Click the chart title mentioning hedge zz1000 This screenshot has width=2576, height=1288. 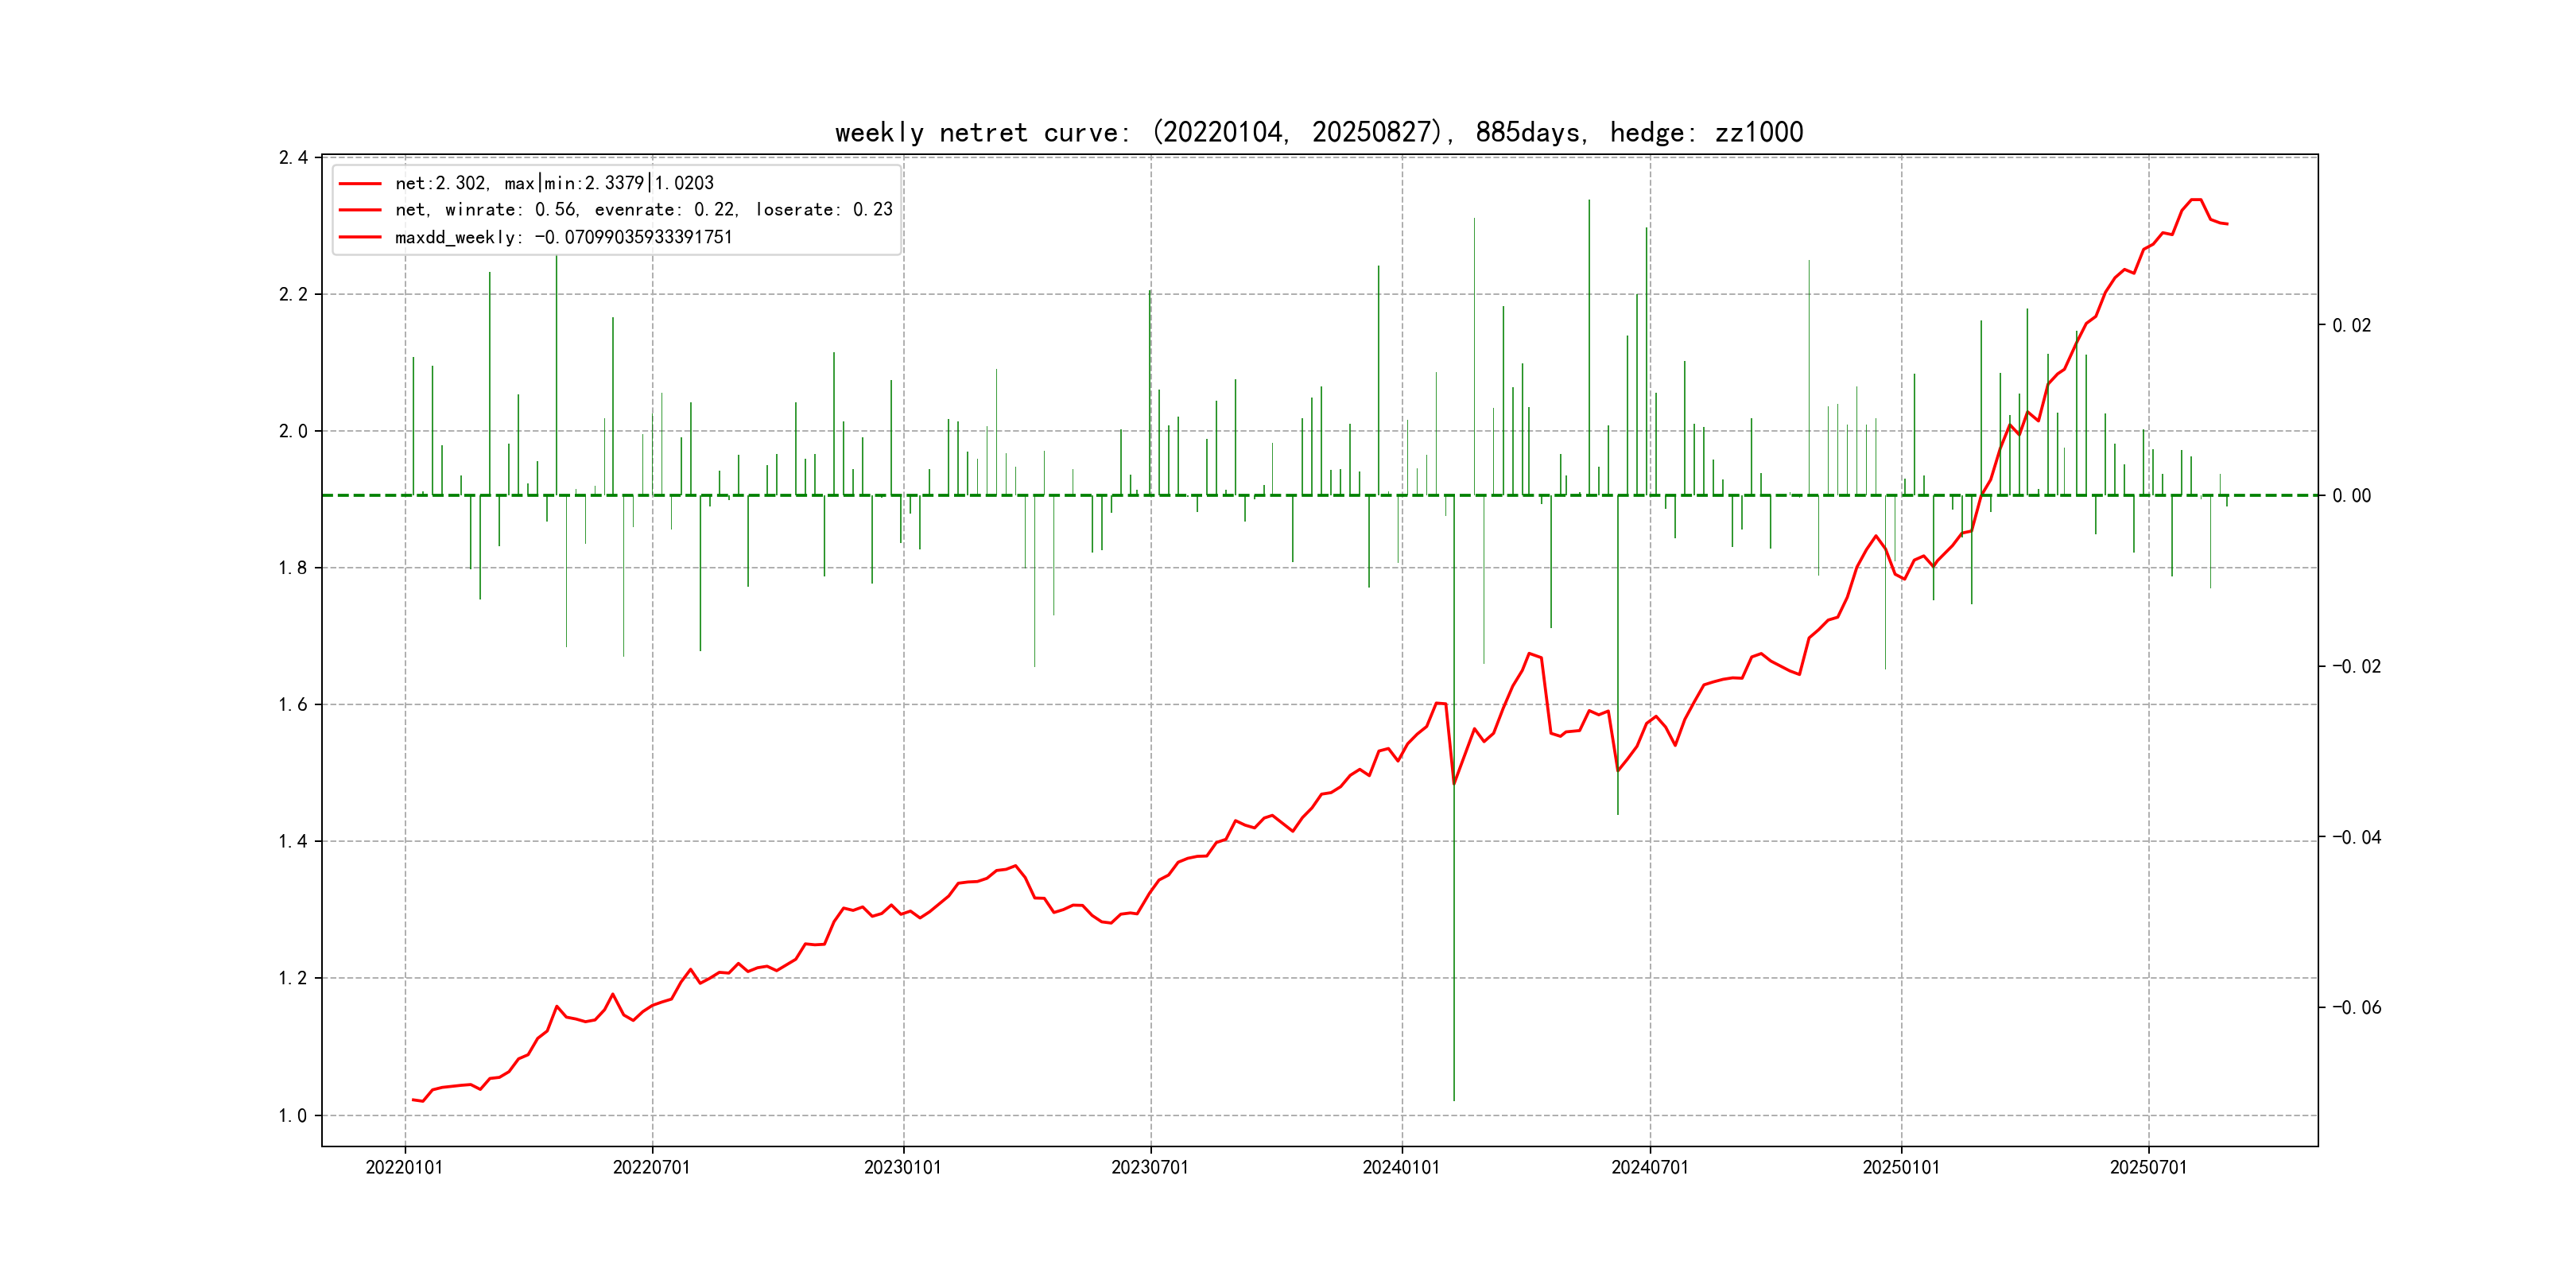1318,133
